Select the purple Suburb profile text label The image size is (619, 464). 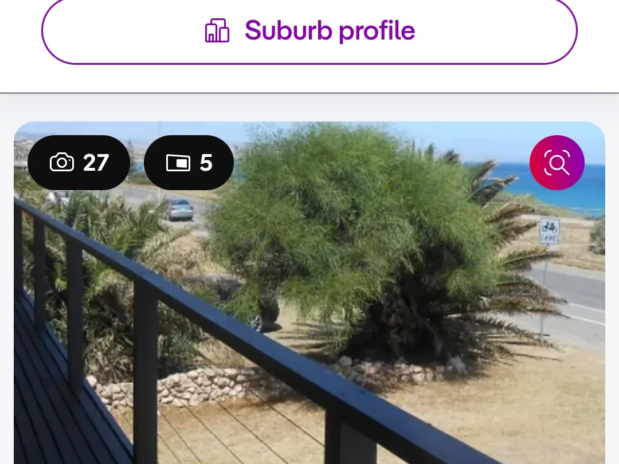pos(330,31)
